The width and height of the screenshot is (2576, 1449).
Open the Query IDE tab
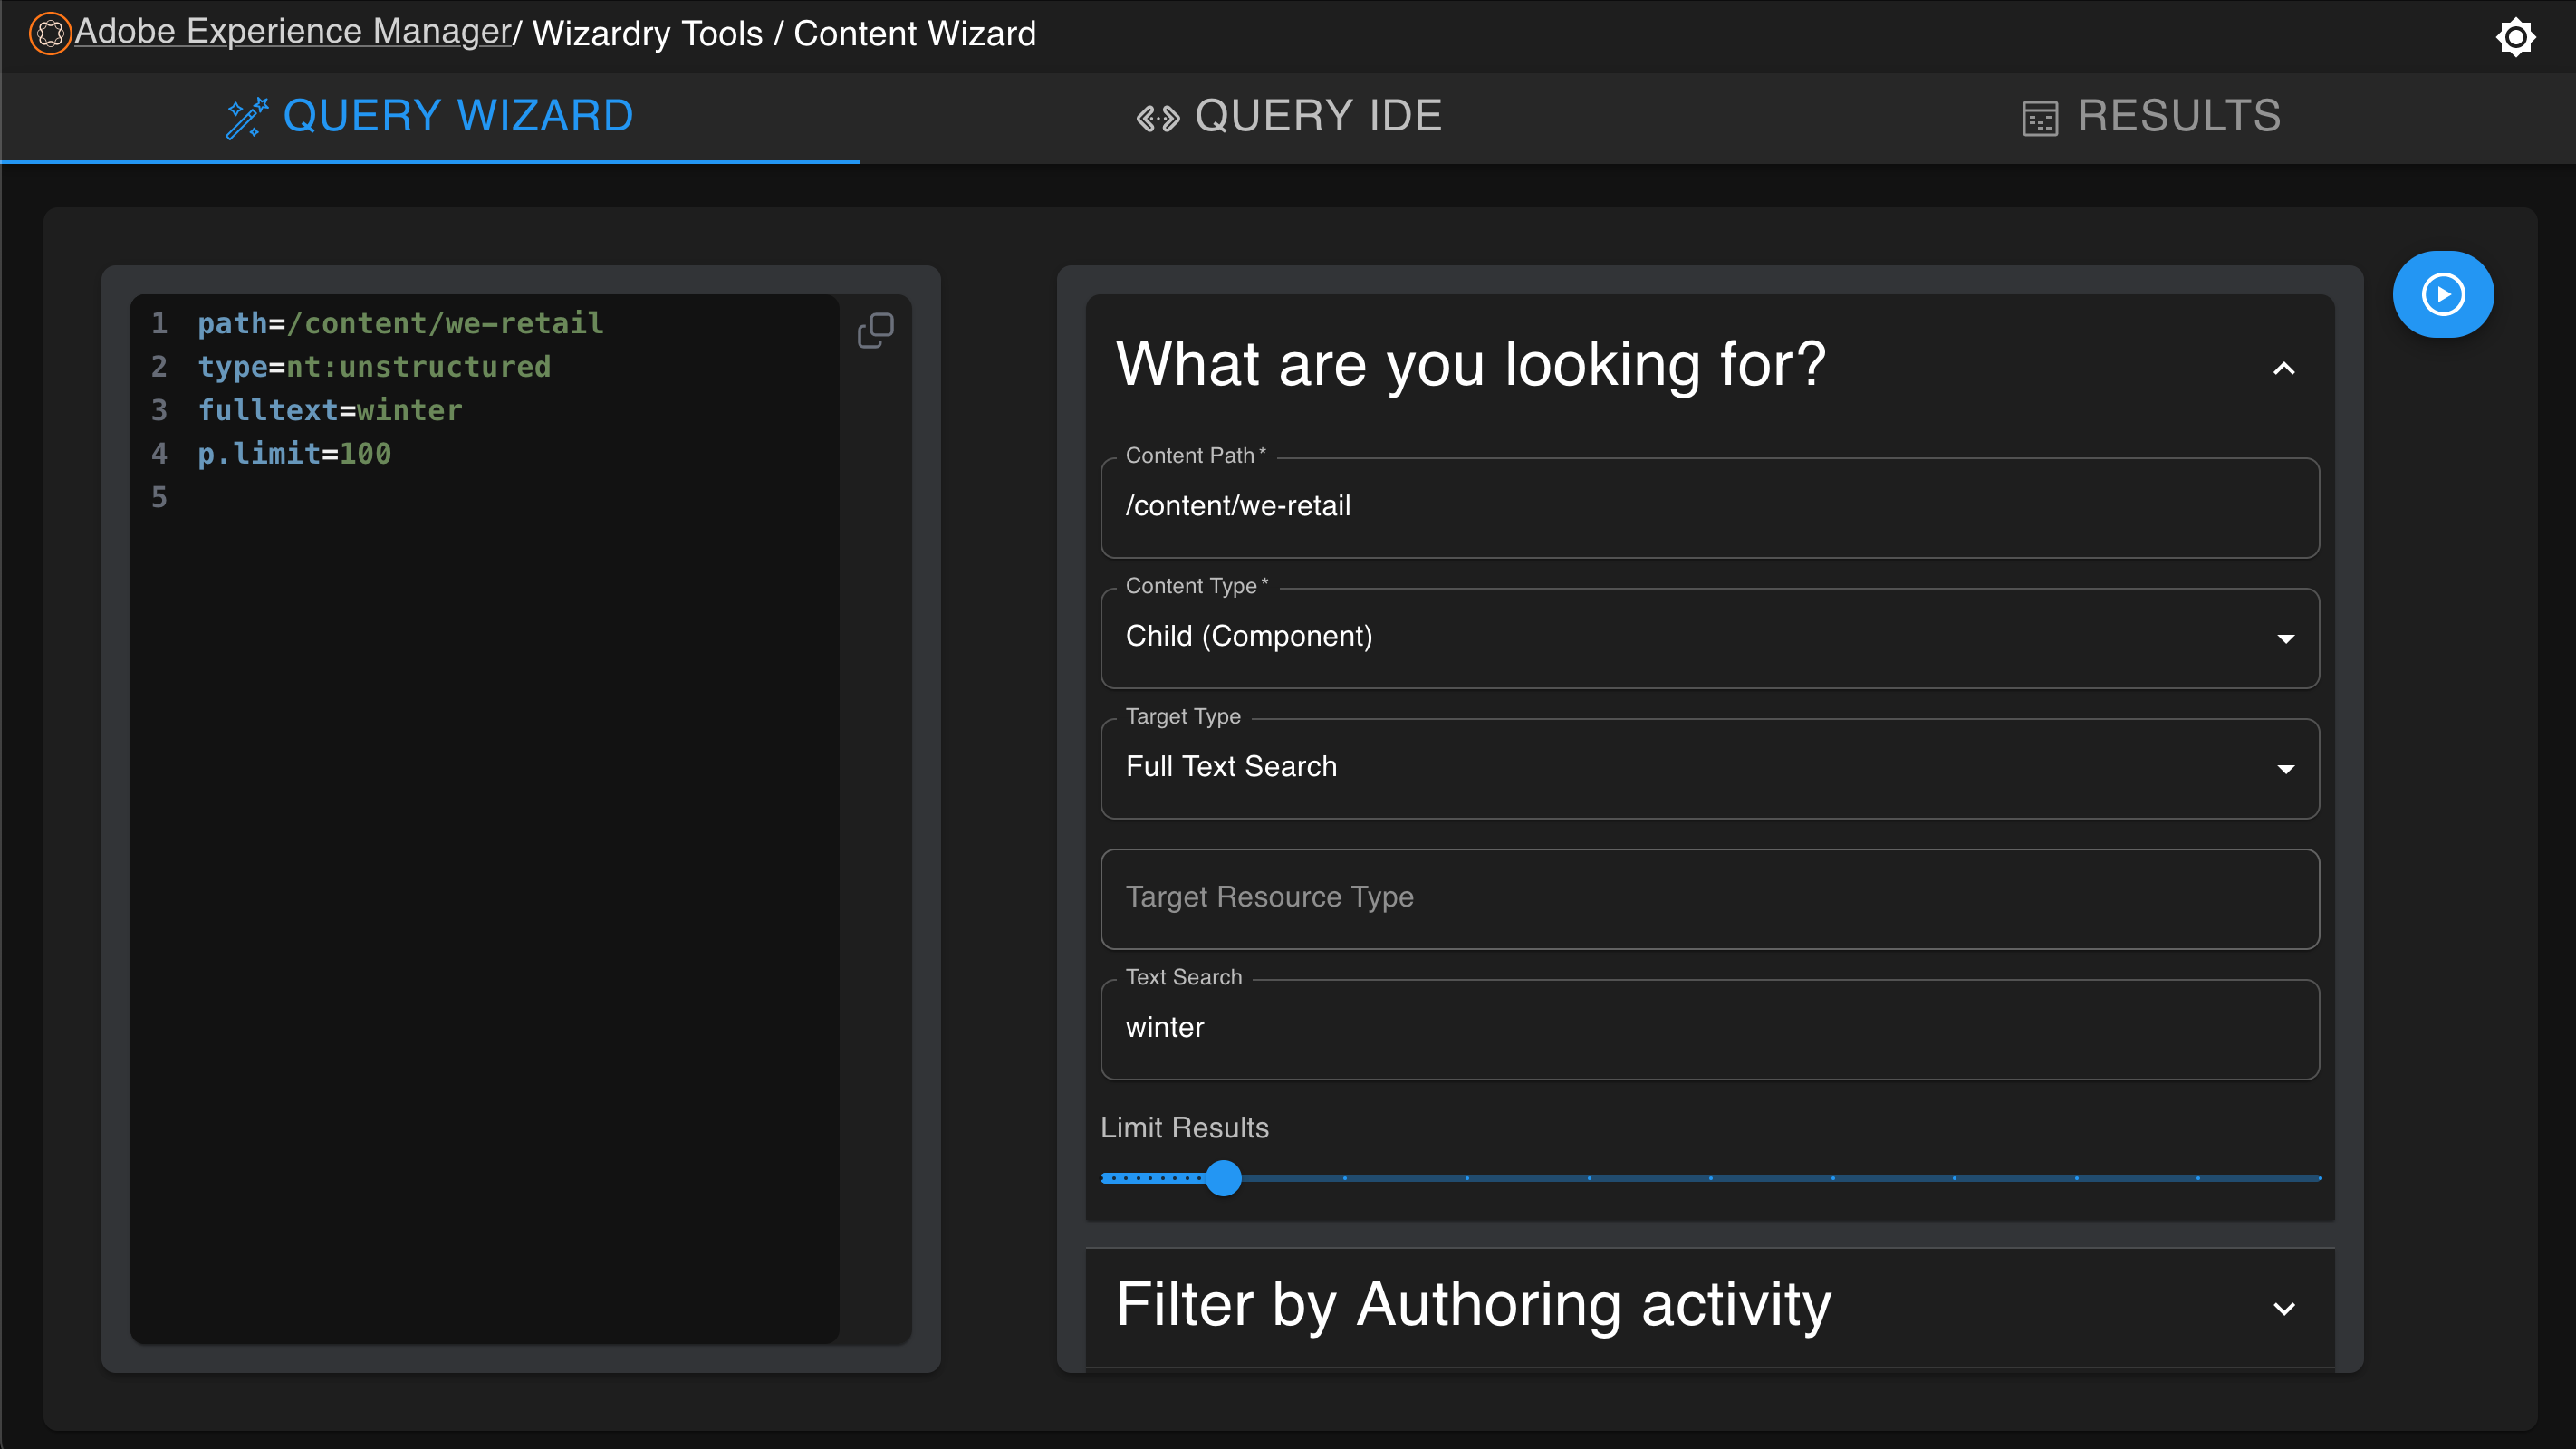(x=1289, y=116)
